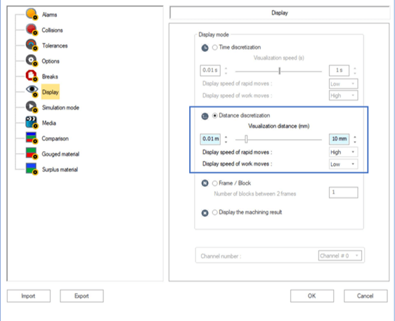
Task: Click the N icon beside Frame / Block
Action: (205, 183)
